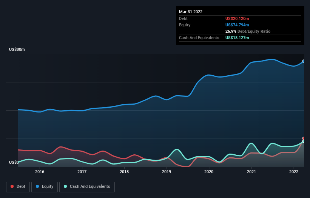Click the 2021 x-axis label
This screenshot has height=198, width=310.
point(251,172)
